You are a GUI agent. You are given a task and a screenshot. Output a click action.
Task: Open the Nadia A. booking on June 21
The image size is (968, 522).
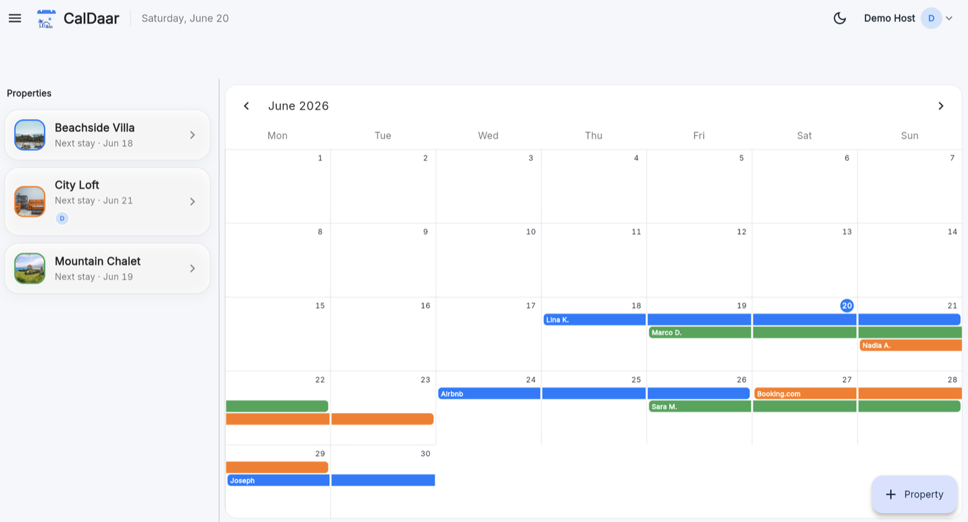(x=911, y=345)
